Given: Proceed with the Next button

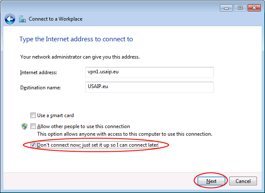Looking at the screenshot, I should [211, 181].
